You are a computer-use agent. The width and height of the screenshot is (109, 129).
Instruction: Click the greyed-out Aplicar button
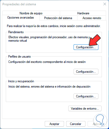97,124
